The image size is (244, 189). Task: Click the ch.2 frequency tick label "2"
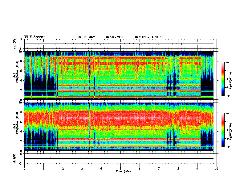coord(22,141)
